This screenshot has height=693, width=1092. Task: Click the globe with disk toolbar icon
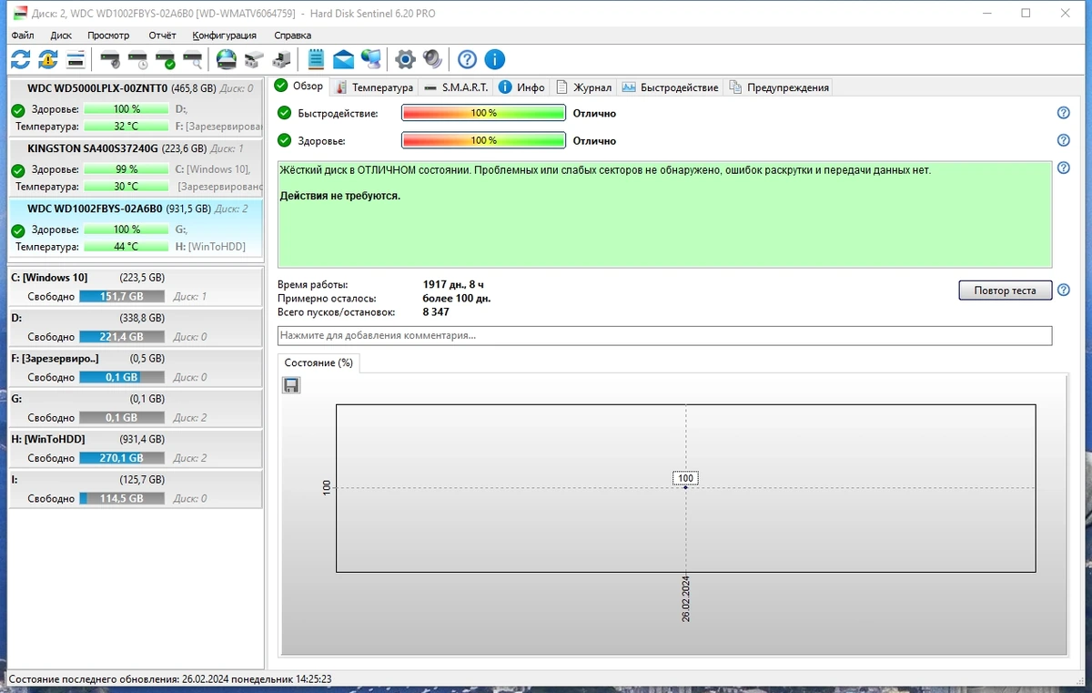[x=227, y=60]
